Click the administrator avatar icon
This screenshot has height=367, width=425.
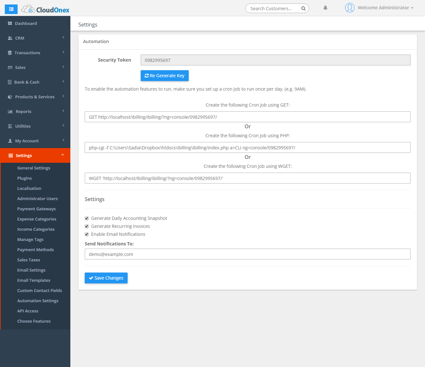pos(350,8)
